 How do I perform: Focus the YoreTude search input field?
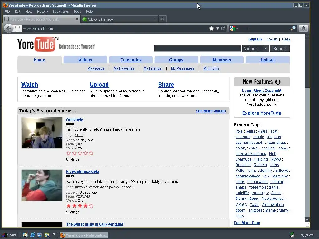pyautogui.click(x=198, y=48)
